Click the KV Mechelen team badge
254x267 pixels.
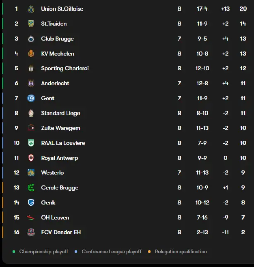click(31, 54)
